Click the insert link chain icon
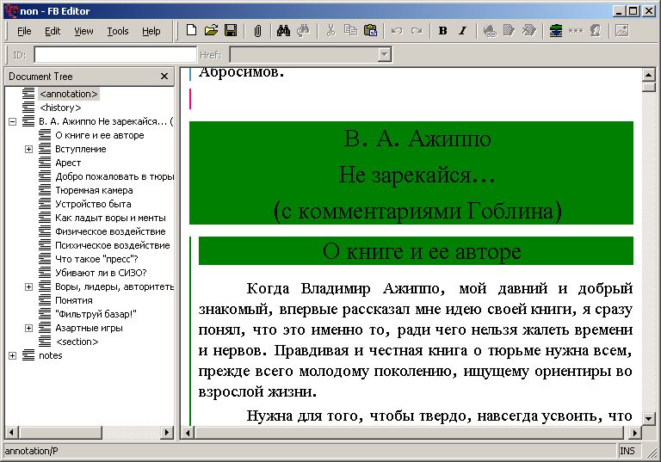This screenshot has width=661, height=462. pos(490,30)
